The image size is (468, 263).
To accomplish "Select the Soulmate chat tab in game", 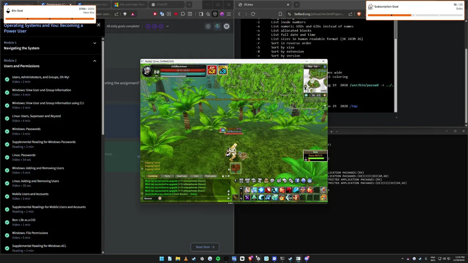I will (x=182, y=176).
